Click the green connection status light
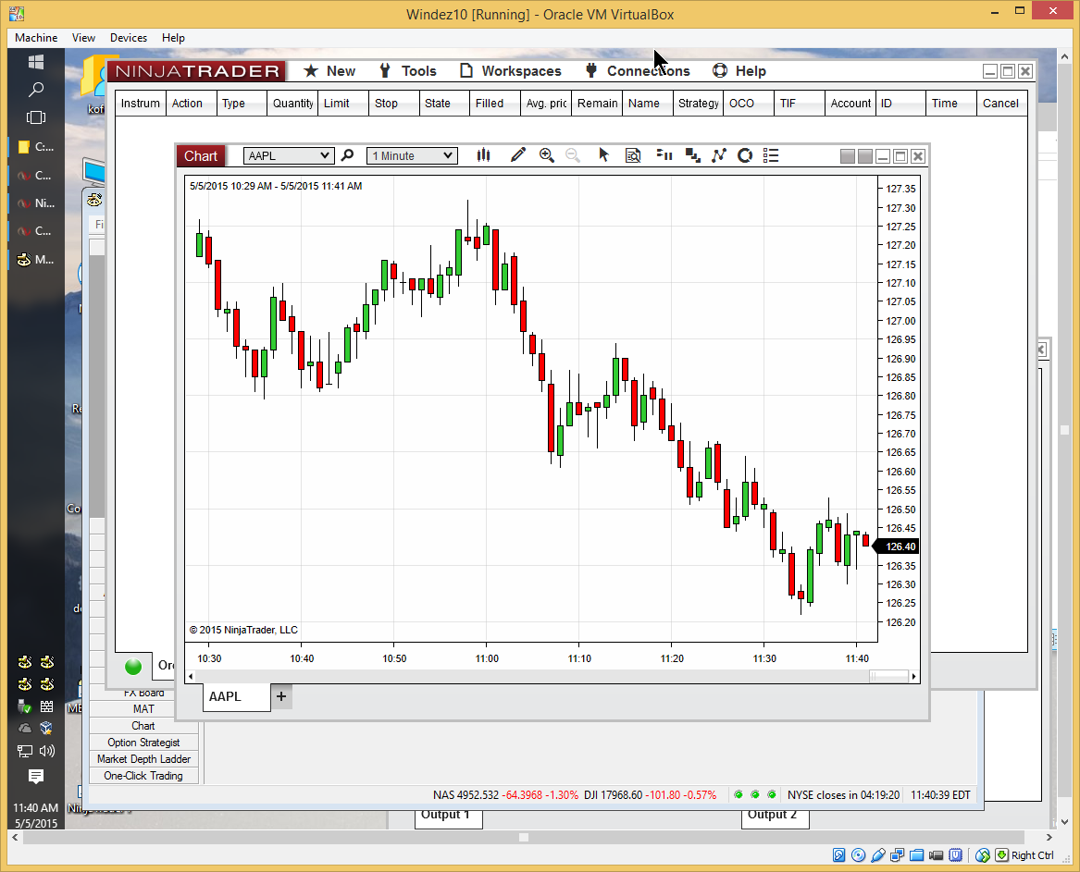This screenshot has width=1080, height=872. pos(133,666)
